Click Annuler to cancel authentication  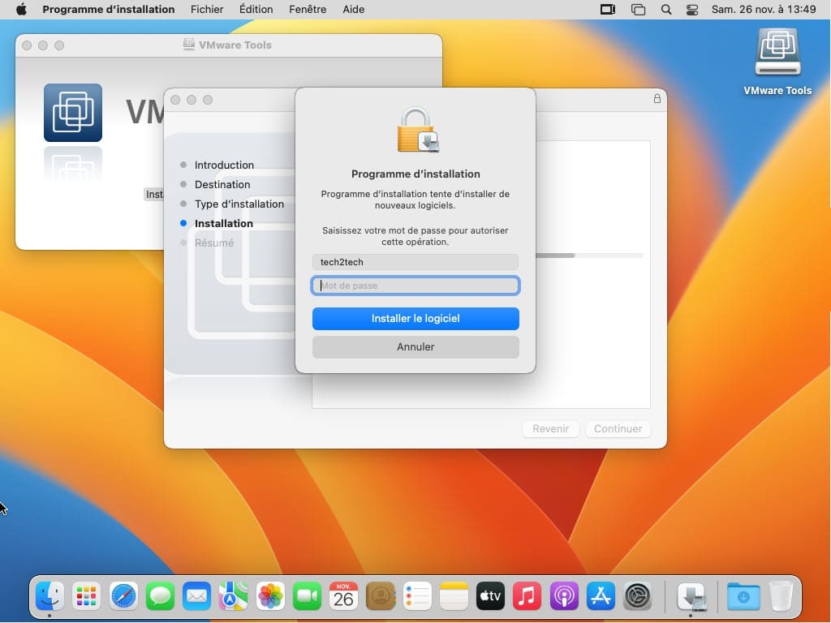pyautogui.click(x=415, y=347)
